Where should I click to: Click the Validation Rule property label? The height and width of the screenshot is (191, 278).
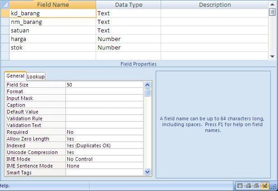tap(36, 118)
